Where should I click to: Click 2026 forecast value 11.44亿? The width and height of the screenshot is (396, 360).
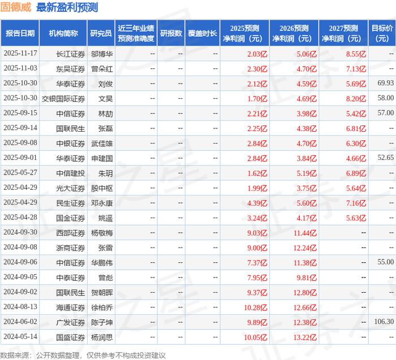pos(305,233)
